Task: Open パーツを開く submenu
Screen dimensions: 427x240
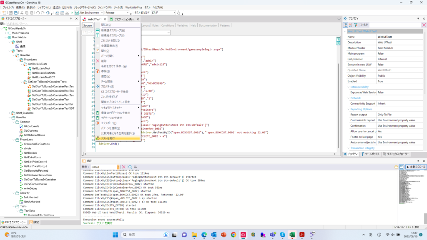Action: 118,56
